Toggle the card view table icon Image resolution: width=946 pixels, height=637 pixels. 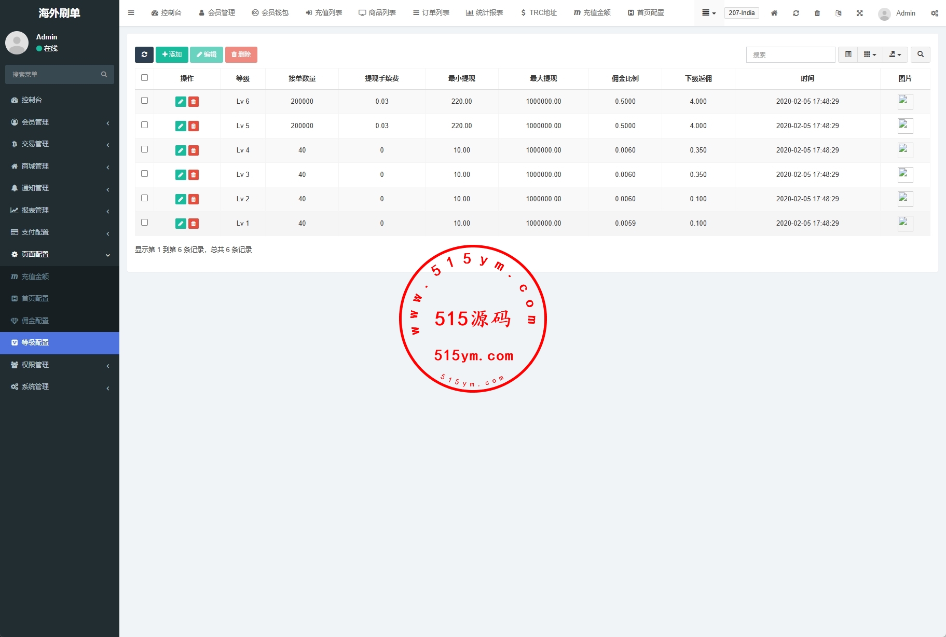coord(848,54)
